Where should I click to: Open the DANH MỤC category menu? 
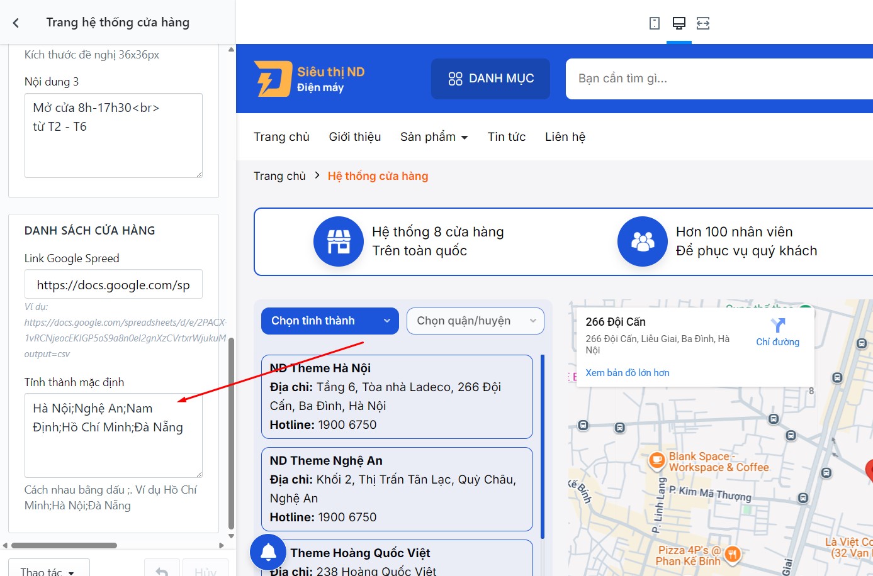(x=490, y=79)
